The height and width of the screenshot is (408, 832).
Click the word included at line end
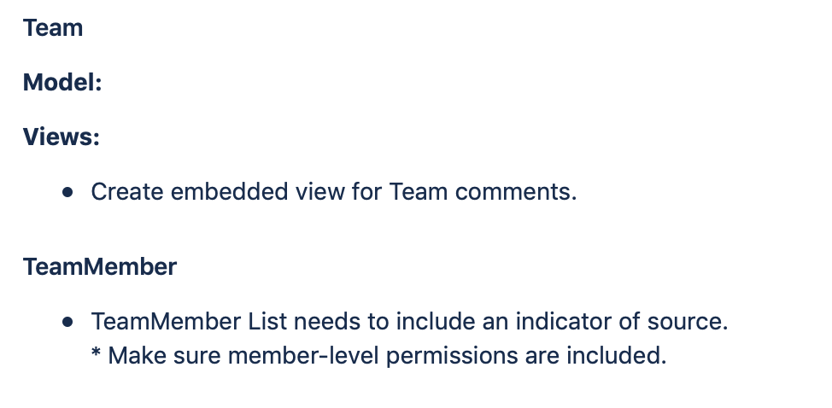[x=616, y=355]
